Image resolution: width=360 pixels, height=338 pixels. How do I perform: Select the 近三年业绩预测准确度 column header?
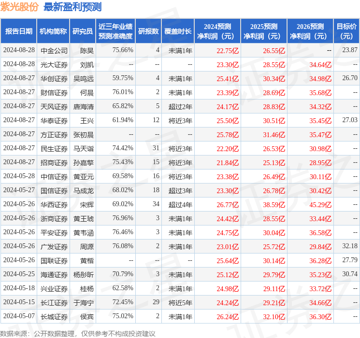pos(115,31)
